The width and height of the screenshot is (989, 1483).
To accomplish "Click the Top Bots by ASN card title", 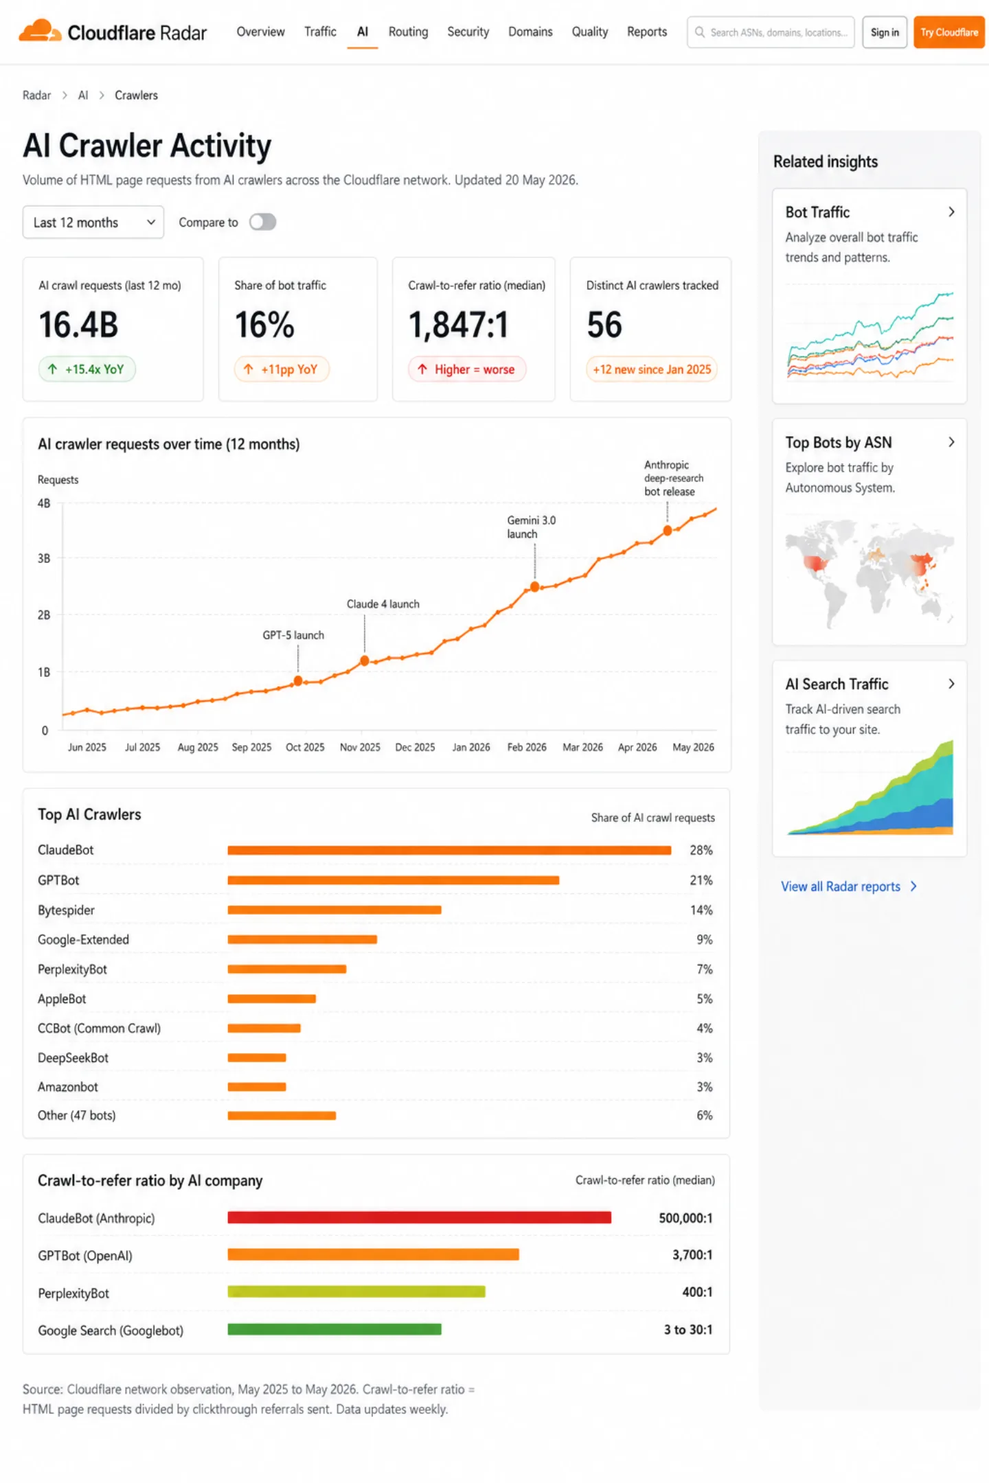I will [839, 443].
